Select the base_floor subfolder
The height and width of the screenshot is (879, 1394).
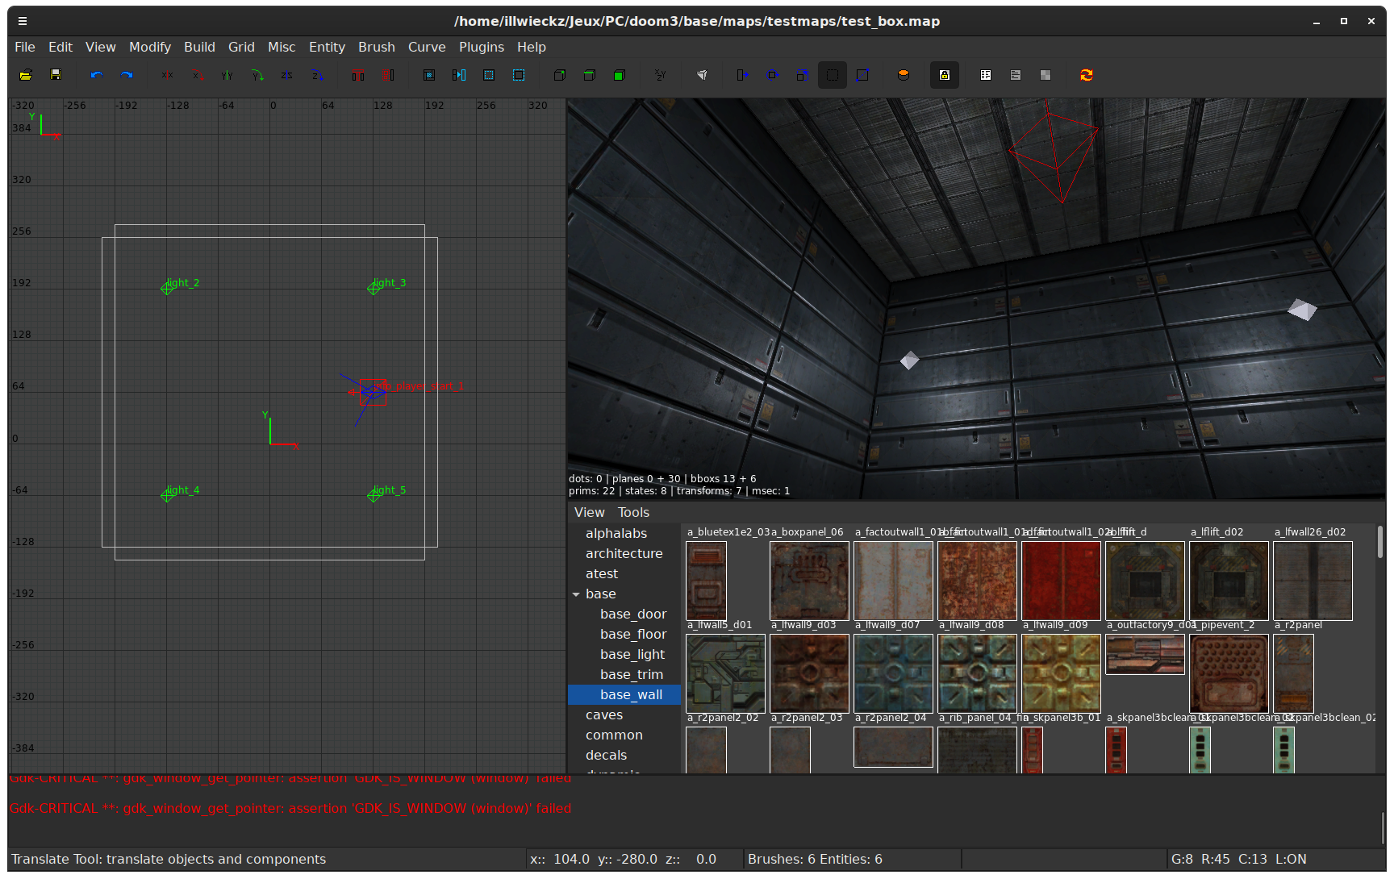tap(633, 634)
